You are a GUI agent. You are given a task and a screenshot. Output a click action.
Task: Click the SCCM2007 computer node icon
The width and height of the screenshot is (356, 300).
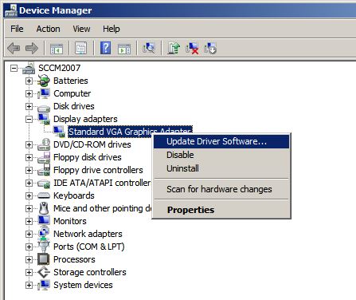pos(29,68)
